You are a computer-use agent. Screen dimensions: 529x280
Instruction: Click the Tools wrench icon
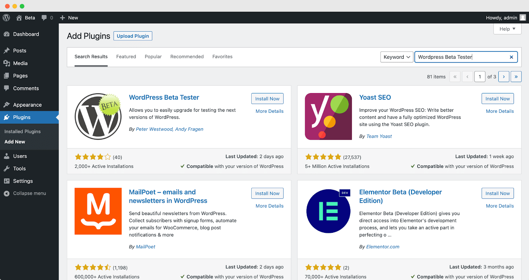pos(7,169)
